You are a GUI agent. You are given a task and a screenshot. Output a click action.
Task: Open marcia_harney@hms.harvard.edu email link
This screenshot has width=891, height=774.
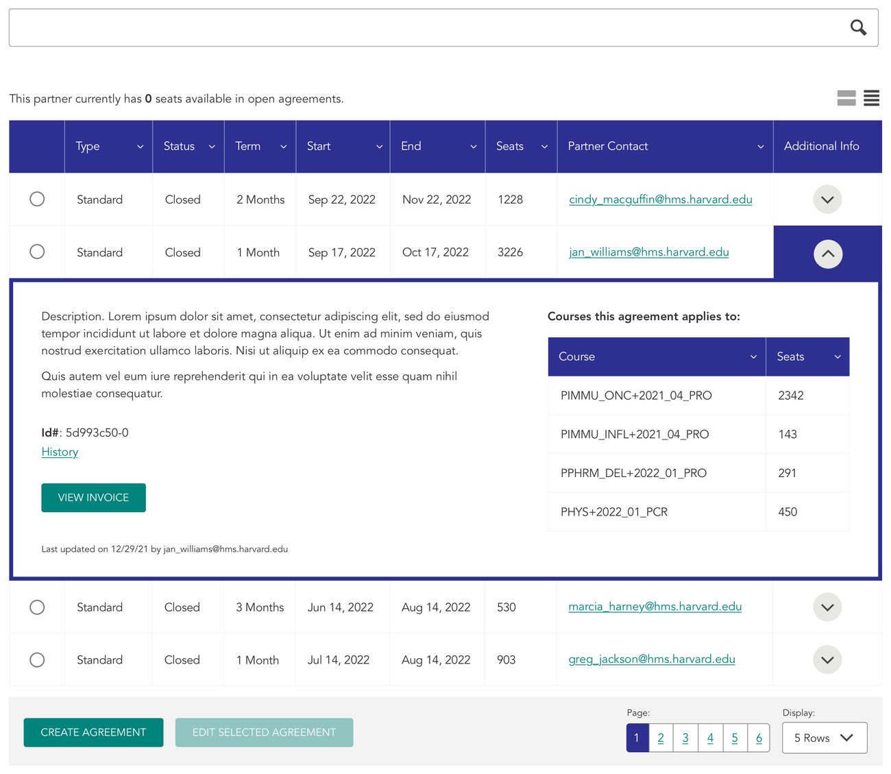coord(655,607)
